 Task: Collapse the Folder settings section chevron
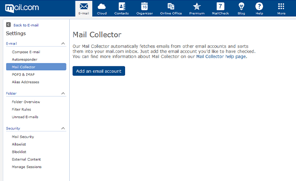(x=63, y=93)
